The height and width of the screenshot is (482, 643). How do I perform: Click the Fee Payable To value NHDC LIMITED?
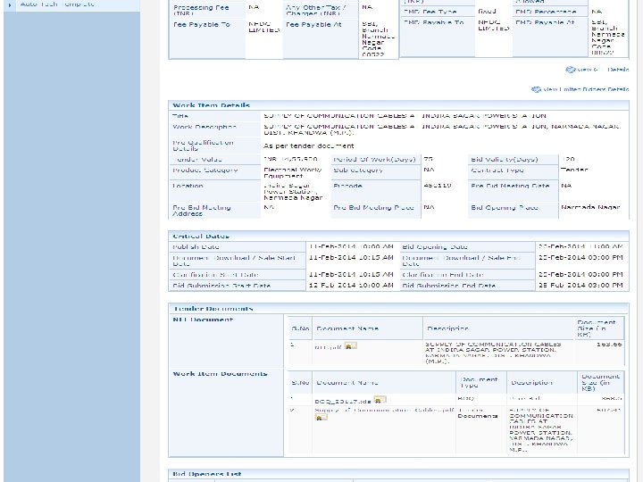(264, 27)
